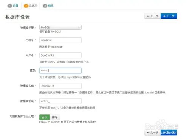Viewport: 189px width, 139px height.
Task: Switch to the 概览 step tab
Action: pyautogui.click(x=48, y=6)
